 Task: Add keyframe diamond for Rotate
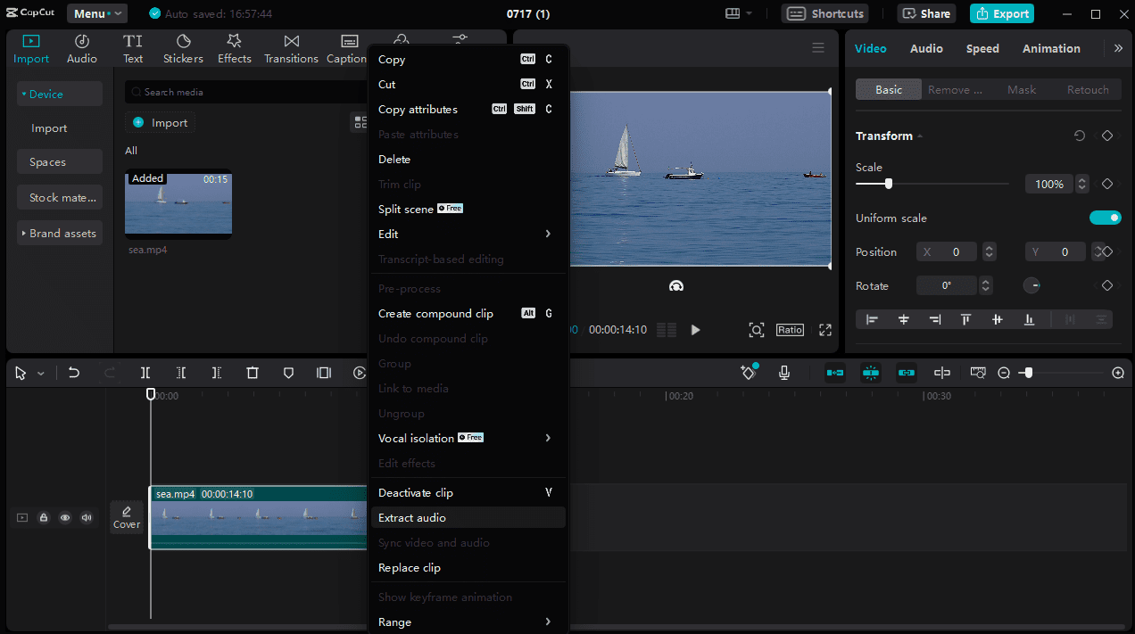1107,285
